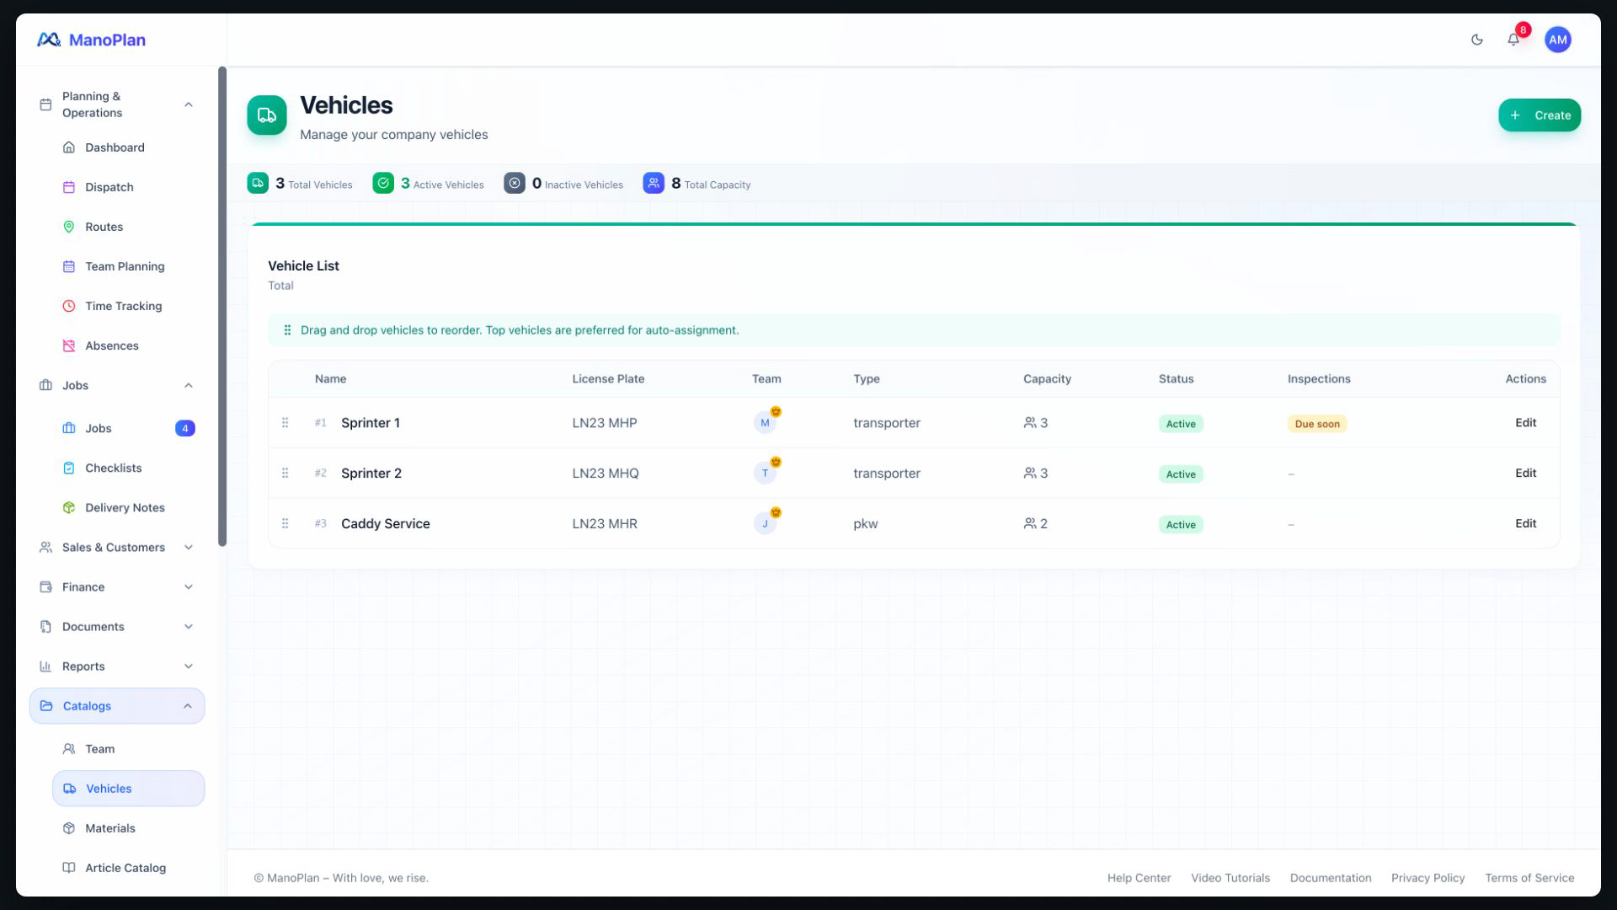Image resolution: width=1617 pixels, height=910 pixels.
Task: Click the team avatar J for Caddy Service
Action: (765, 523)
